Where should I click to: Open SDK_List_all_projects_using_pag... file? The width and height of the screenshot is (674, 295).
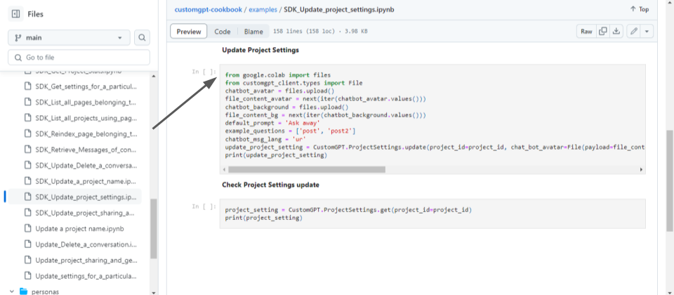[86, 118]
